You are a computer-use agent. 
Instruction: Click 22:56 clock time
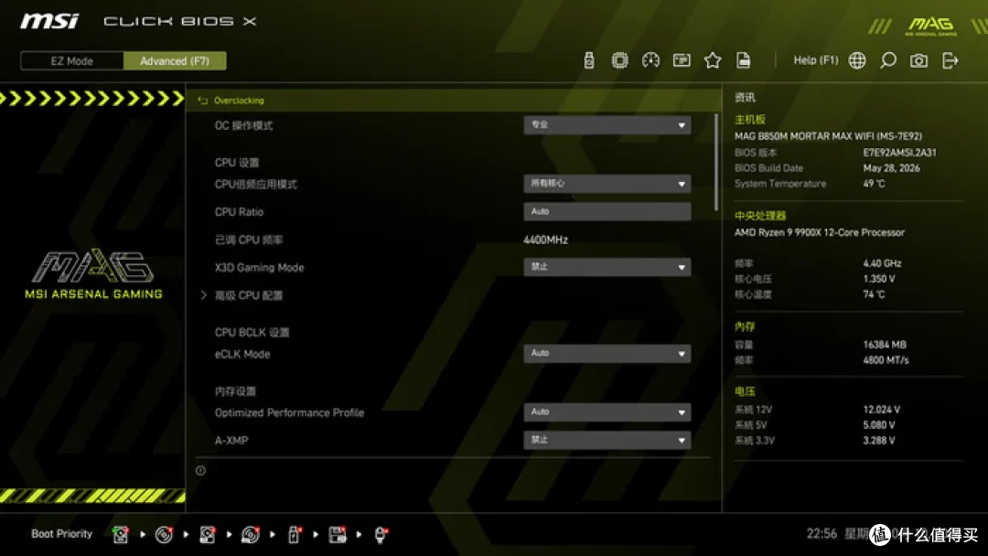tap(822, 534)
